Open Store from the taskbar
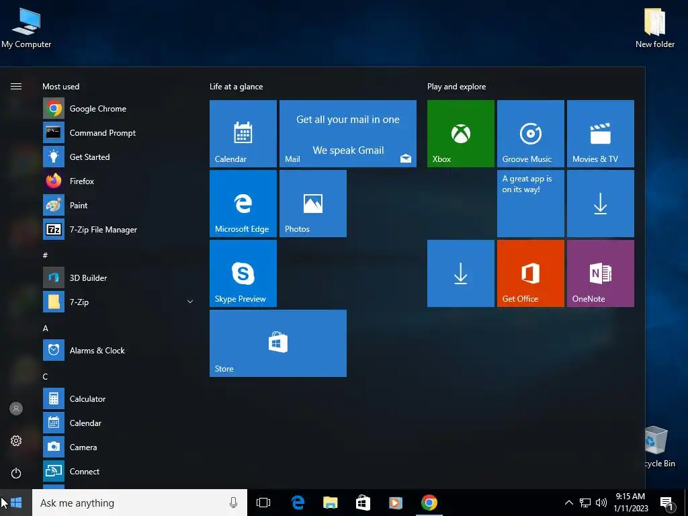 363,503
